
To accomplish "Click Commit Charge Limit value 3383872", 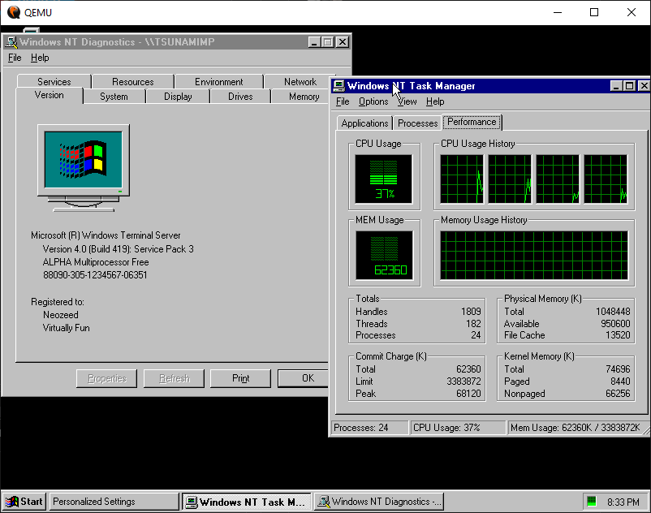I will point(463,382).
